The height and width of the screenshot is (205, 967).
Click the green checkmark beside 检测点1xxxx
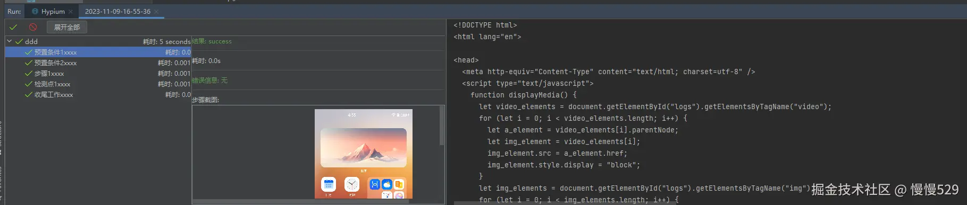29,84
